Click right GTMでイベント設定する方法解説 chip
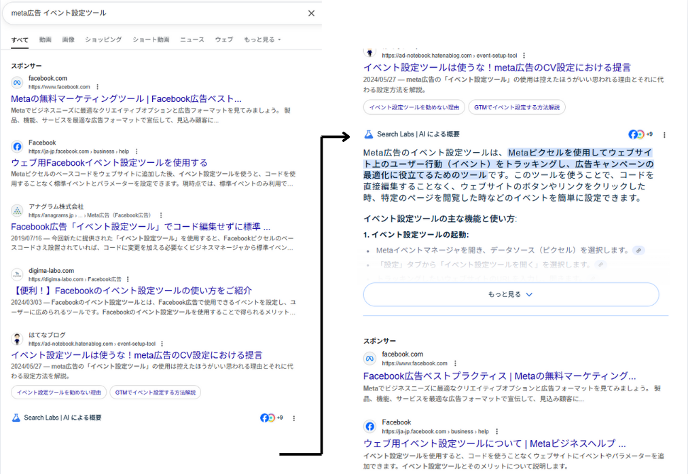This screenshot has height=474, width=688. coord(517,107)
